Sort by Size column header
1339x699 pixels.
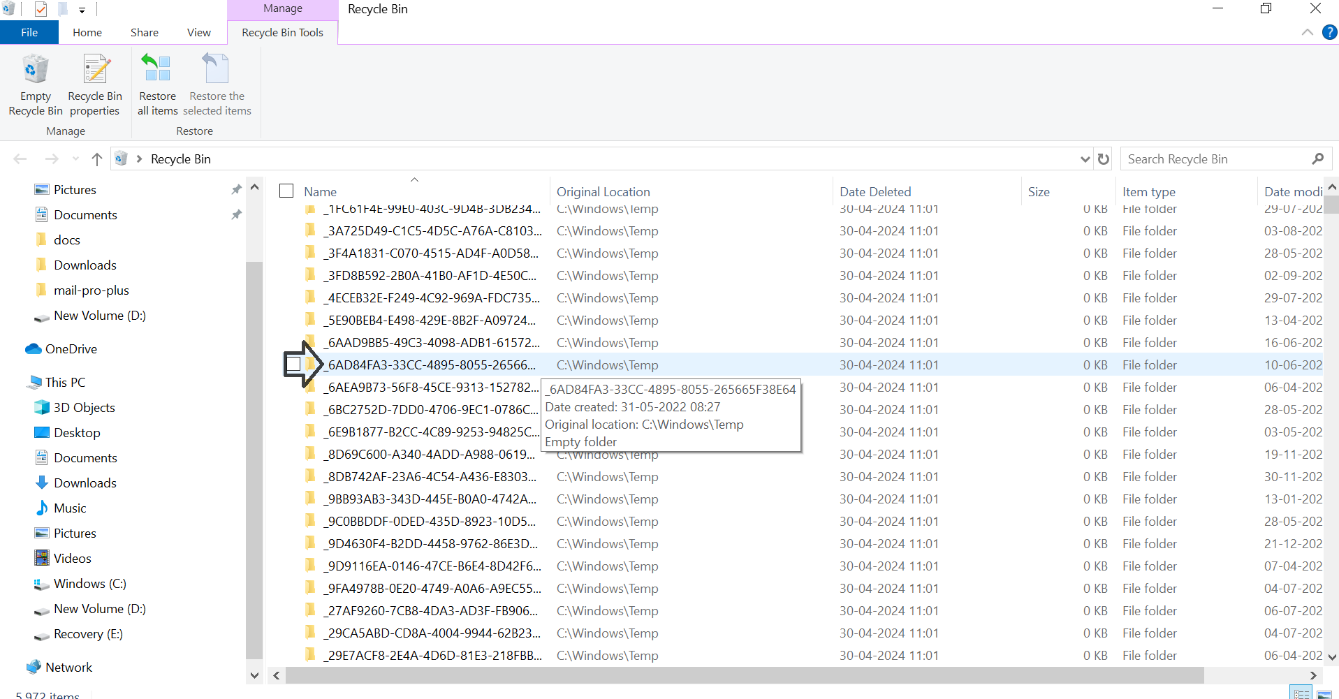tap(1069, 191)
